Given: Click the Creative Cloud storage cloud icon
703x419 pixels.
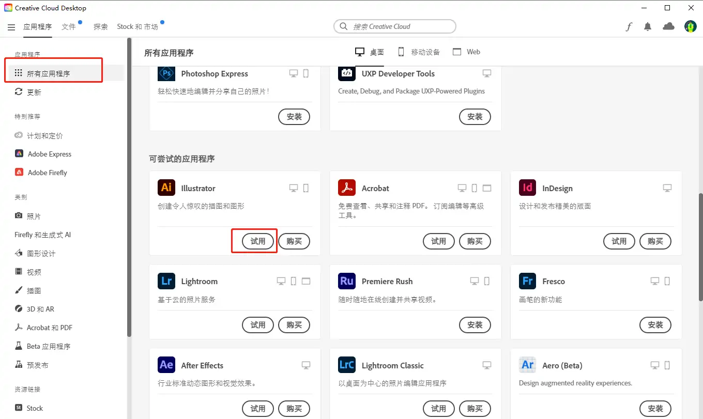Looking at the screenshot, I should (668, 26).
